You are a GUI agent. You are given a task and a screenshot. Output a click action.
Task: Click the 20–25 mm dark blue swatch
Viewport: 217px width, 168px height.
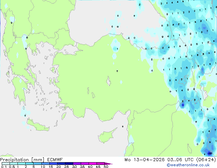(61, 164)
